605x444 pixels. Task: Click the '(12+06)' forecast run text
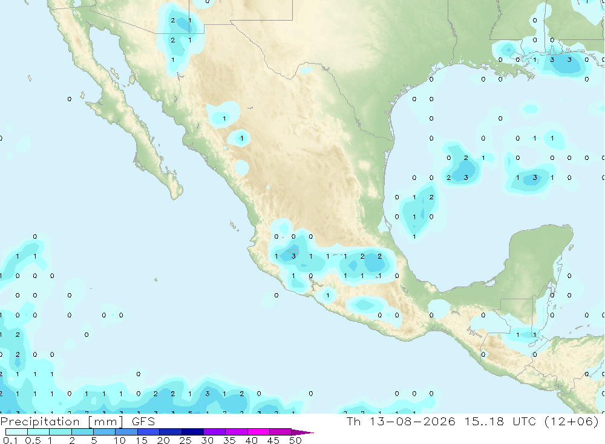click(572, 421)
